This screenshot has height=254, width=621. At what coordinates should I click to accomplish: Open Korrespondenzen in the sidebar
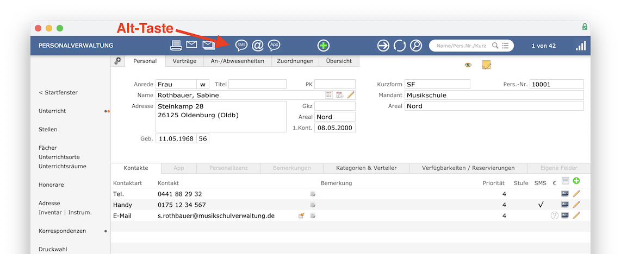(x=62, y=231)
